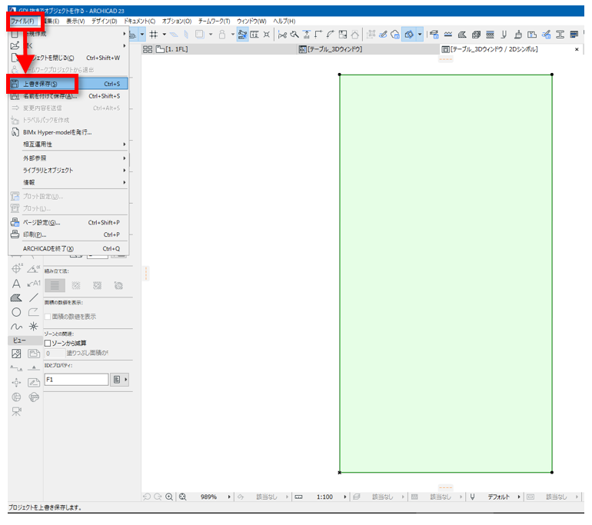Viewport: 592px width, 525px height.
Task: Select the first 組み立て法 fill construction option
Action: coord(55,285)
